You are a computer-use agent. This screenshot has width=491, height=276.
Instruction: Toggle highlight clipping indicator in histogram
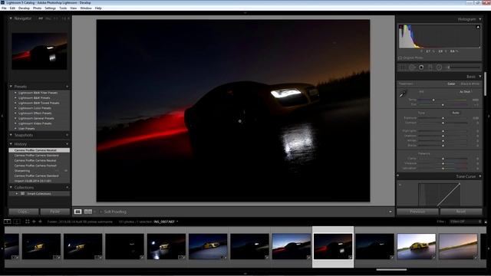click(478, 28)
